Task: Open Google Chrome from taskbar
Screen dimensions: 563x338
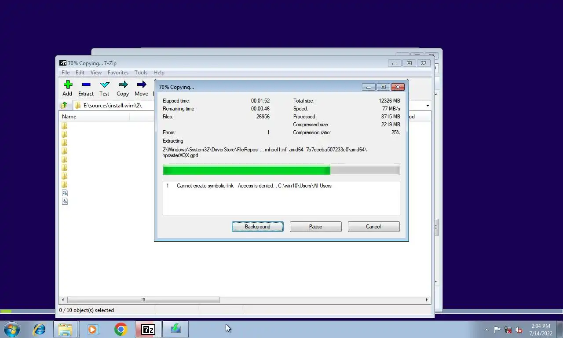Action: pyautogui.click(x=121, y=329)
